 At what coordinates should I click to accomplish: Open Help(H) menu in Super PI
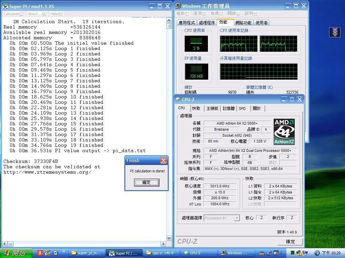pos(57,14)
